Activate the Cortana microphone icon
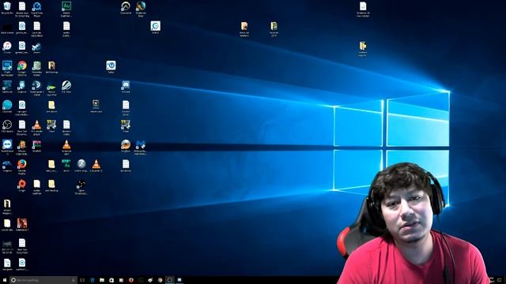The height and width of the screenshot is (284, 506). tap(74, 280)
